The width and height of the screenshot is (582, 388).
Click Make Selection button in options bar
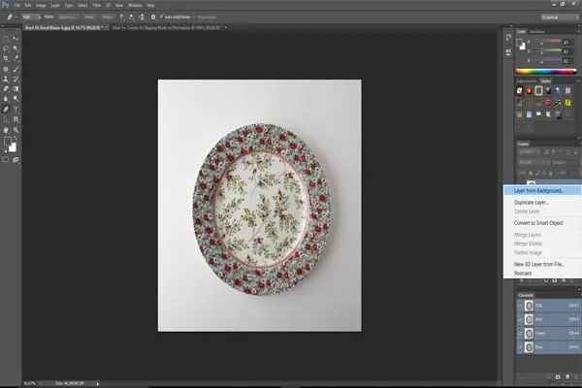68,17
